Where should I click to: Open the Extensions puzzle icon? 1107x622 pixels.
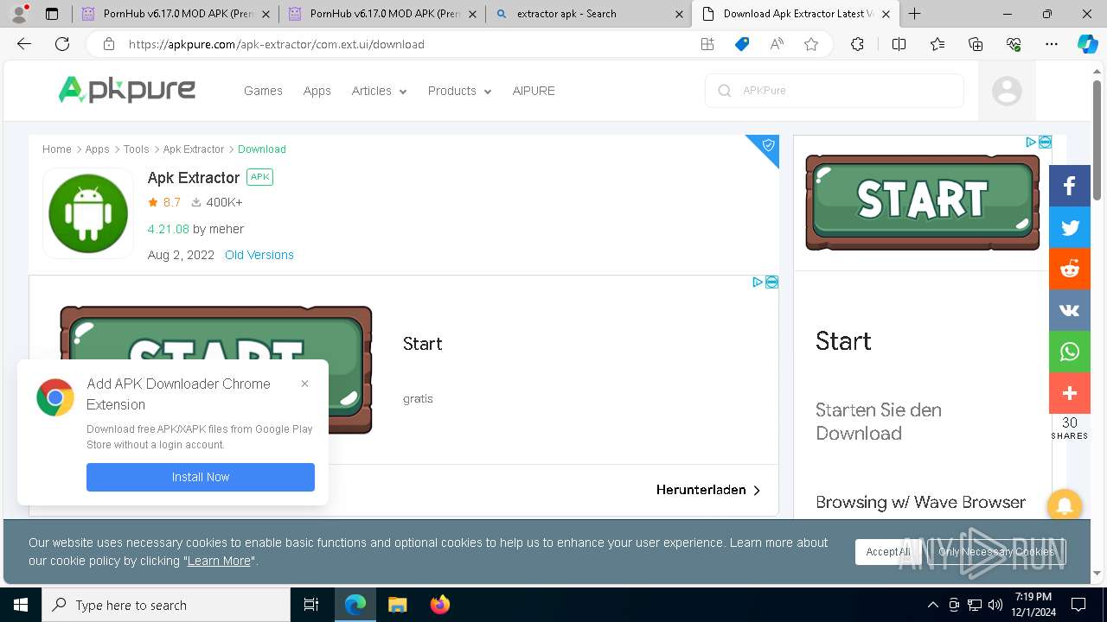coord(857,44)
